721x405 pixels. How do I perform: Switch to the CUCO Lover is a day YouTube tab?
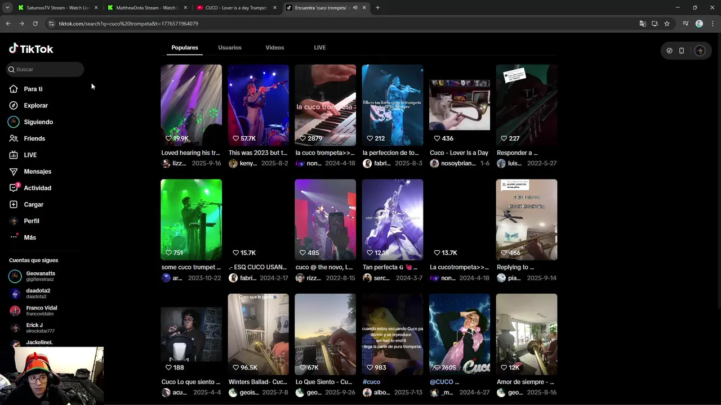click(x=237, y=8)
